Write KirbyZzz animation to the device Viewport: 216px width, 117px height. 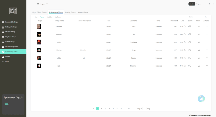(199, 50)
